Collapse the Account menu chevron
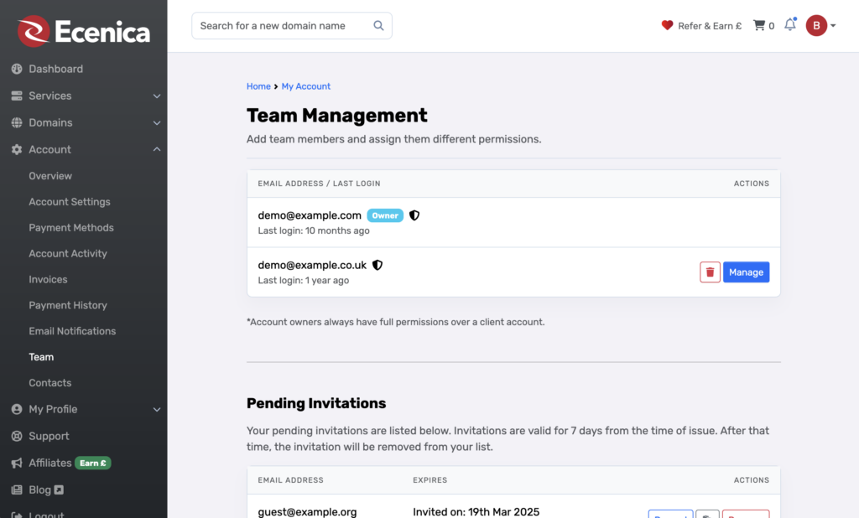859x518 pixels. click(x=157, y=149)
